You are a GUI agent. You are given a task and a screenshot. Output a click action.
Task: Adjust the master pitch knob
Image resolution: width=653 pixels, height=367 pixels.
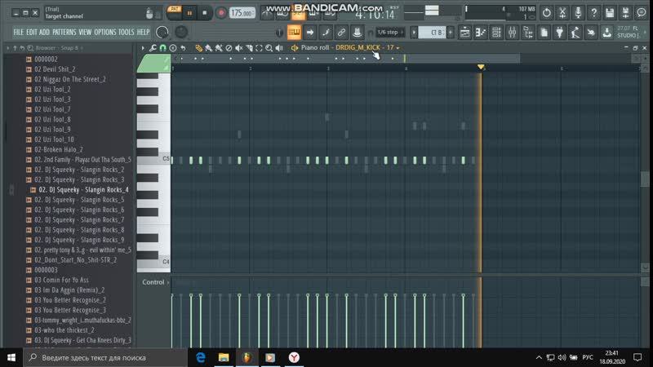coord(181,32)
